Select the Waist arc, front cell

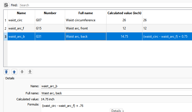(86, 28)
